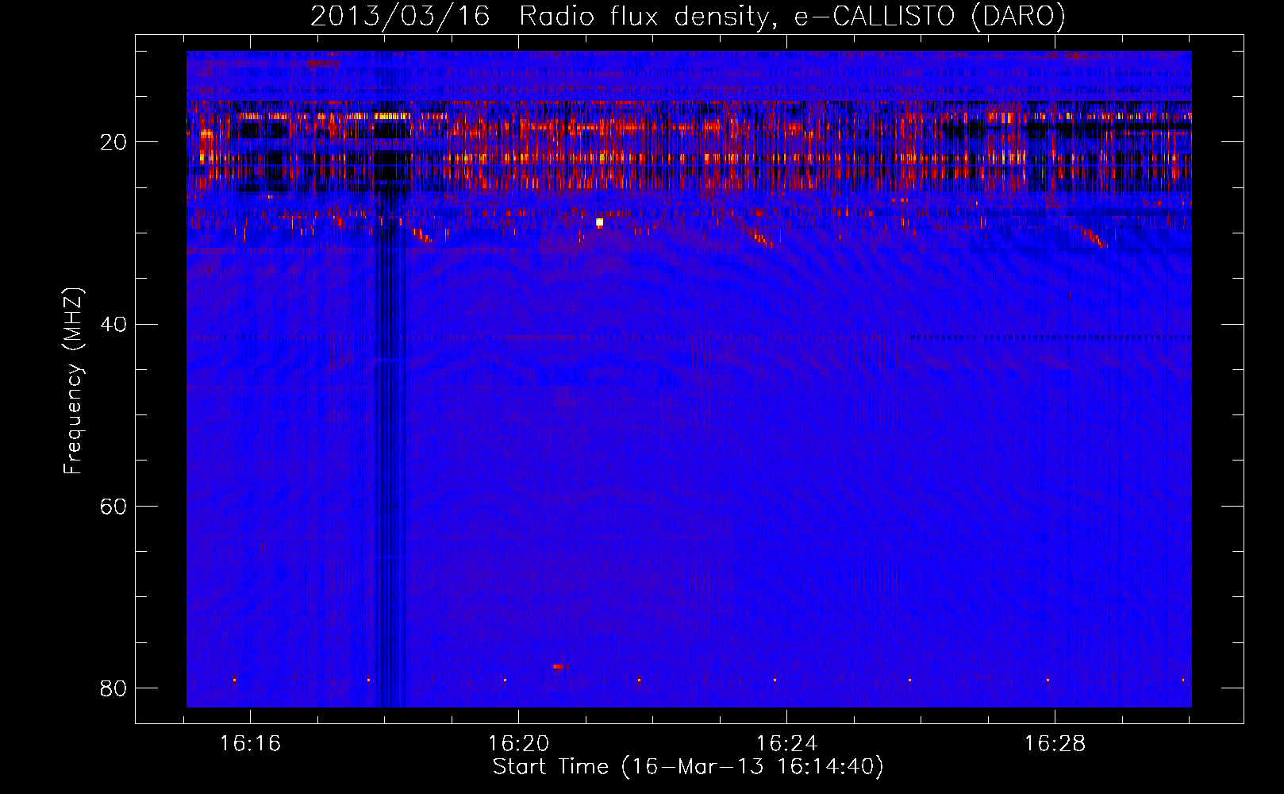Select the 20 MHz frequency tick label
The height and width of the screenshot is (794, 1284).
tap(113, 142)
